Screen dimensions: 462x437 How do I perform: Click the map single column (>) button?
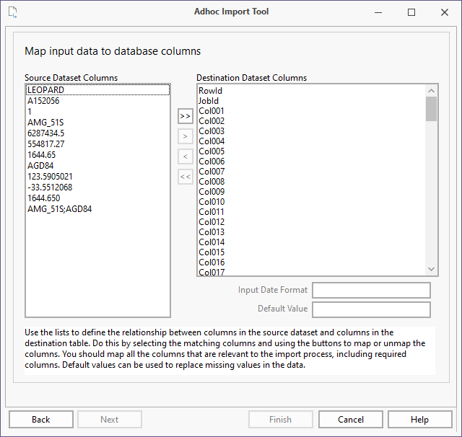(x=186, y=136)
